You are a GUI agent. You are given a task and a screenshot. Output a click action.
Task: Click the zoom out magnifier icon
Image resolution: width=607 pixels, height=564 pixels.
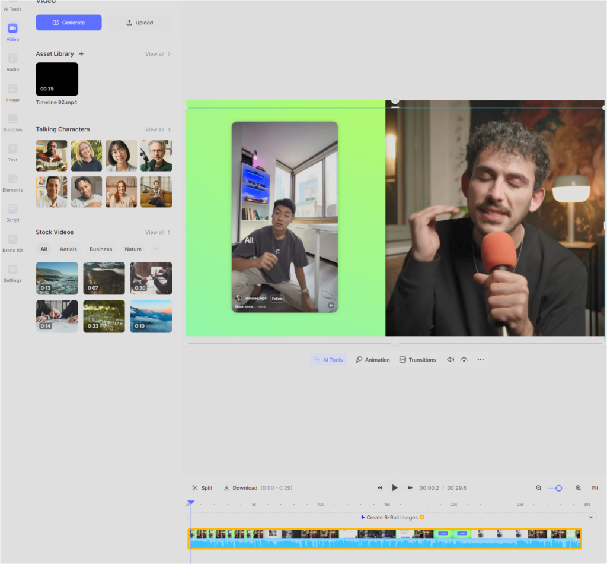coord(539,488)
